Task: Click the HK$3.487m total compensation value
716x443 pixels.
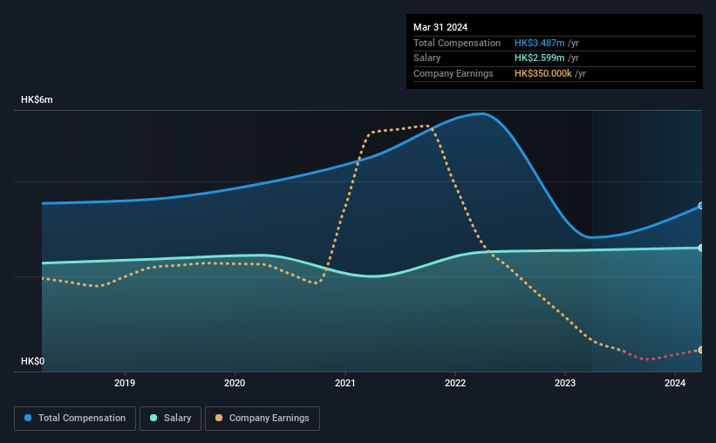Action: click(539, 43)
